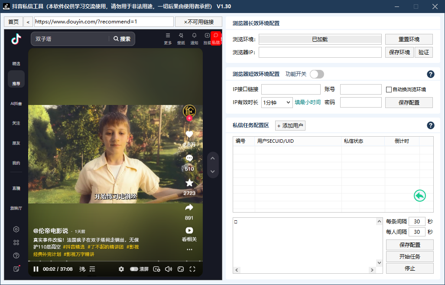Viewport: 445px width, 285px height.
Task: Pause the playing video
Action: (36, 269)
